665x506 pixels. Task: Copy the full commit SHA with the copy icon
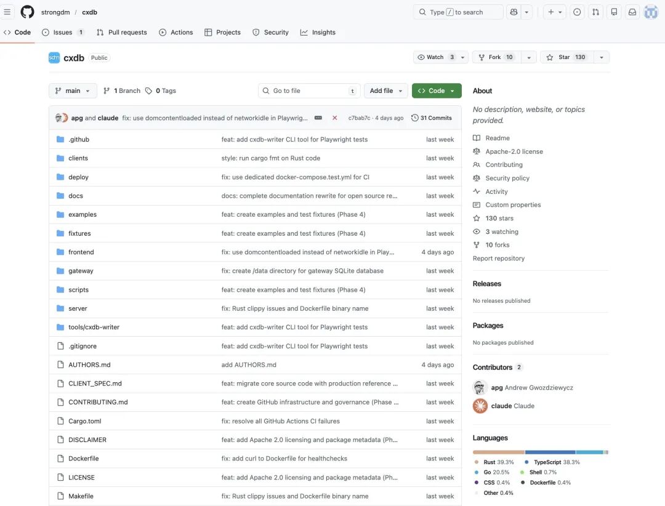tap(318, 118)
